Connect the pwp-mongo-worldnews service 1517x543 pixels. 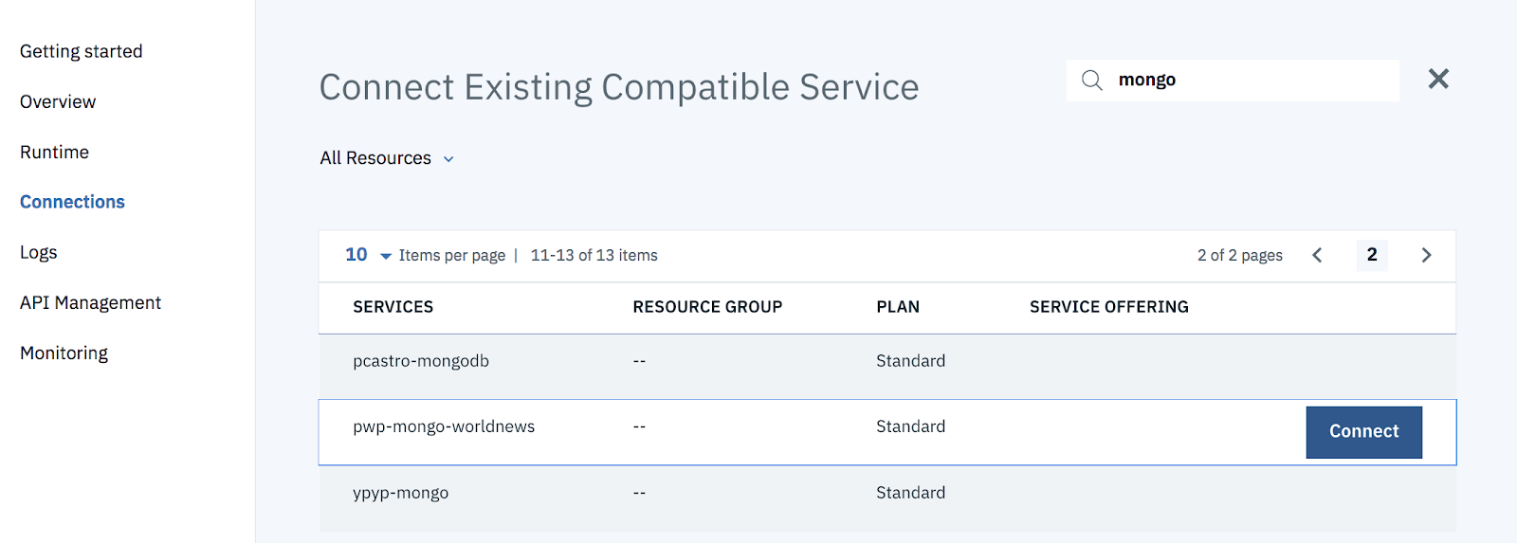[1363, 432]
